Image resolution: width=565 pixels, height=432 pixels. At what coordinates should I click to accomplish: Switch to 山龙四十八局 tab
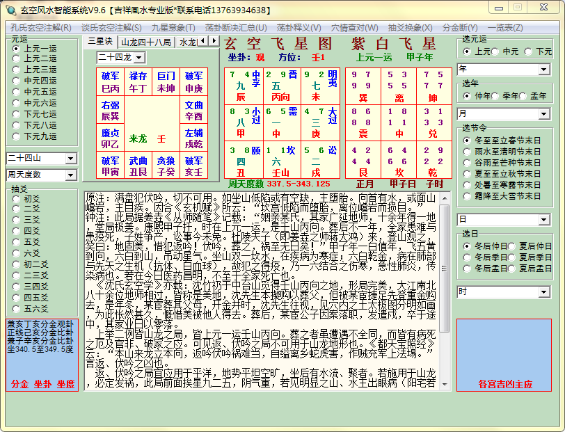tap(146, 42)
